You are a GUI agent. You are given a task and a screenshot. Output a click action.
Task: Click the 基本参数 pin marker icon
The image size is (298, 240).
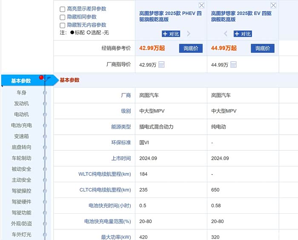click(42, 78)
